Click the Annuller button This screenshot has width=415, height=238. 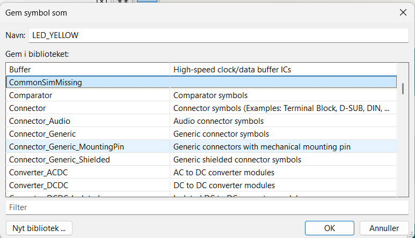(x=384, y=228)
